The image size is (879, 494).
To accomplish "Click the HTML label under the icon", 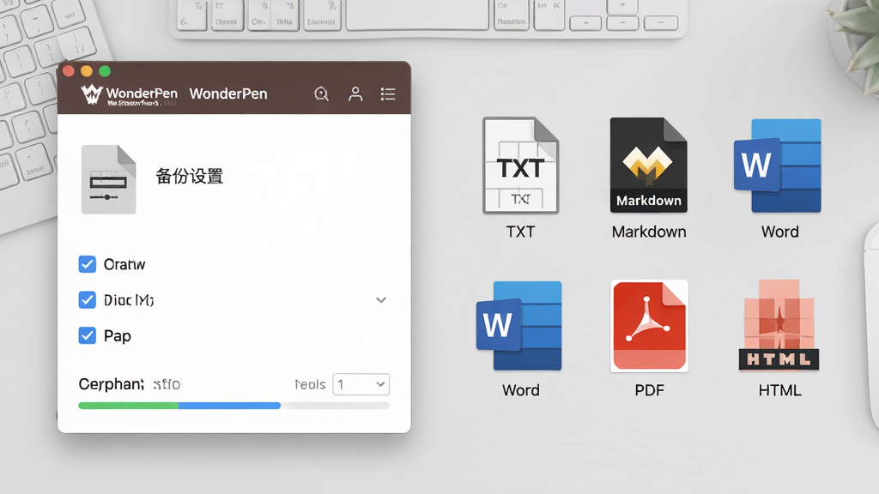I will (x=779, y=390).
